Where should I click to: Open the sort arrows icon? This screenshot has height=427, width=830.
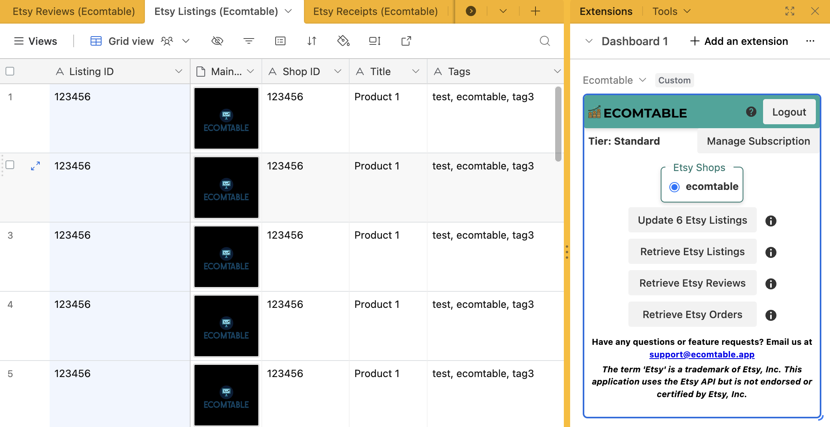point(312,41)
